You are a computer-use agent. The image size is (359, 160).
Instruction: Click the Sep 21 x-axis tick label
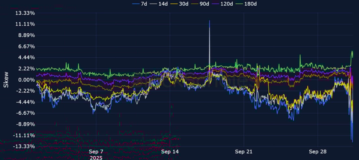coord(244,152)
